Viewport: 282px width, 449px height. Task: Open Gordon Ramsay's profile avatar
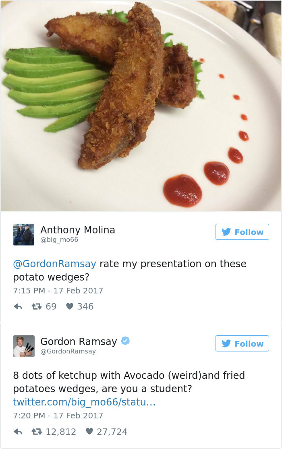[23, 346]
